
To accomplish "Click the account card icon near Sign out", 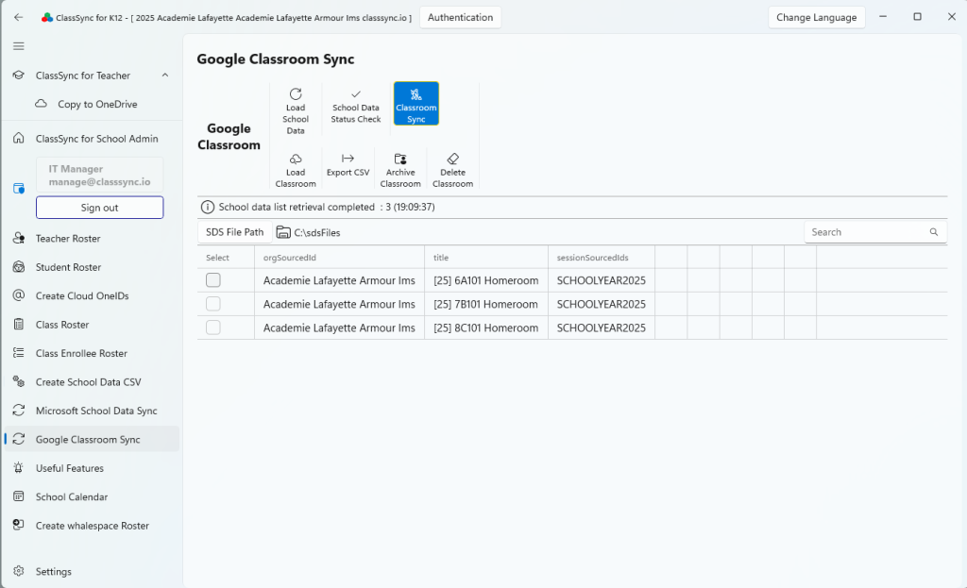I will [x=19, y=189].
